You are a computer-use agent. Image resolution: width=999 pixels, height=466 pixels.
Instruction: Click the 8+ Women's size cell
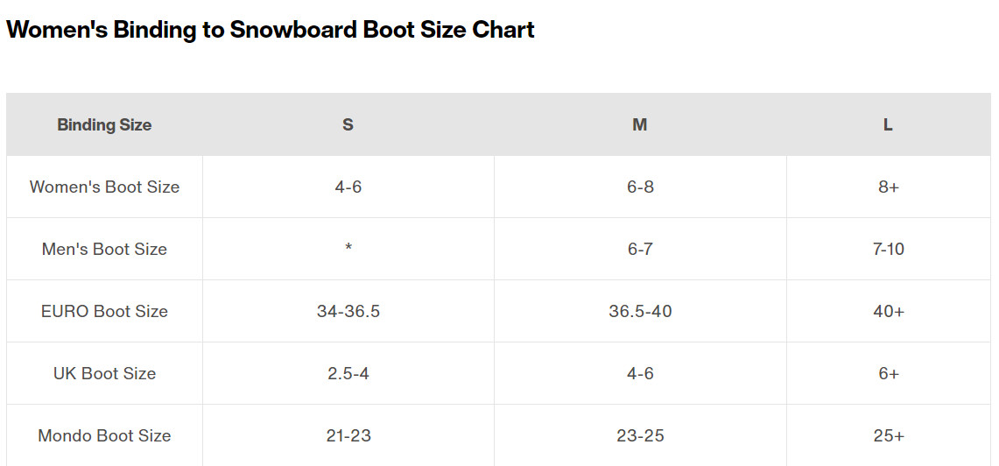[x=888, y=187]
